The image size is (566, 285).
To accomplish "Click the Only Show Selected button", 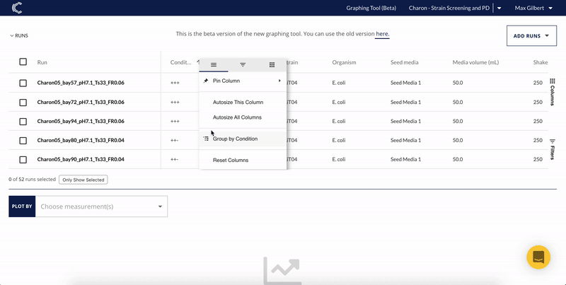I will tap(83, 180).
